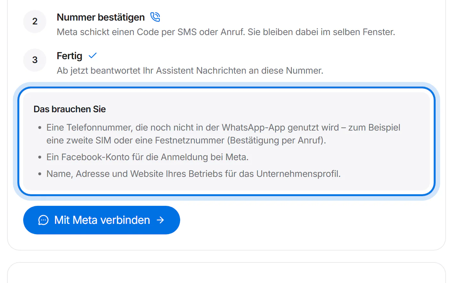
Task: Click the text about Meta sending a code
Action: click(x=226, y=32)
